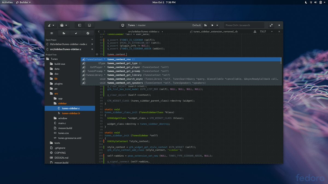Open the Builder application menu
Image resolution: width=328 pixels, height=184 pixels.
(24, 2)
